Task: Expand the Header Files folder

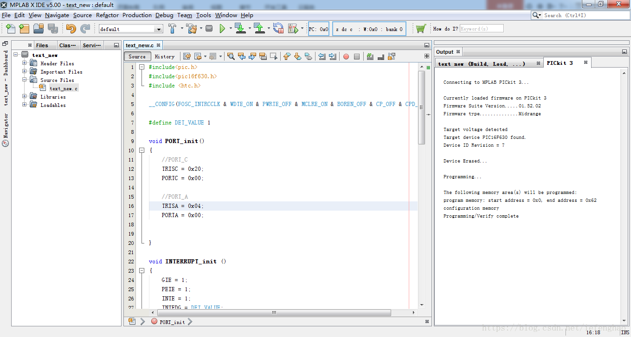Action: tap(25, 63)
